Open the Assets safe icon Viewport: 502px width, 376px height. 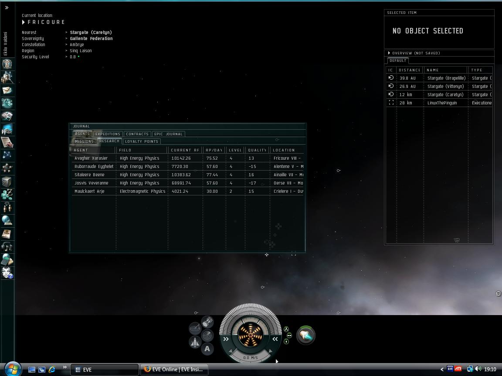[7, 181]
